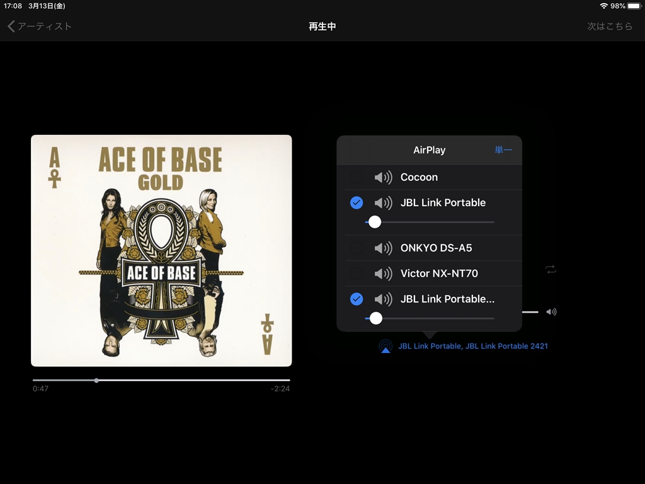645x484 pixels.
Task: Select ONKYO DS-A5 output circle
Action: [357, 248]
